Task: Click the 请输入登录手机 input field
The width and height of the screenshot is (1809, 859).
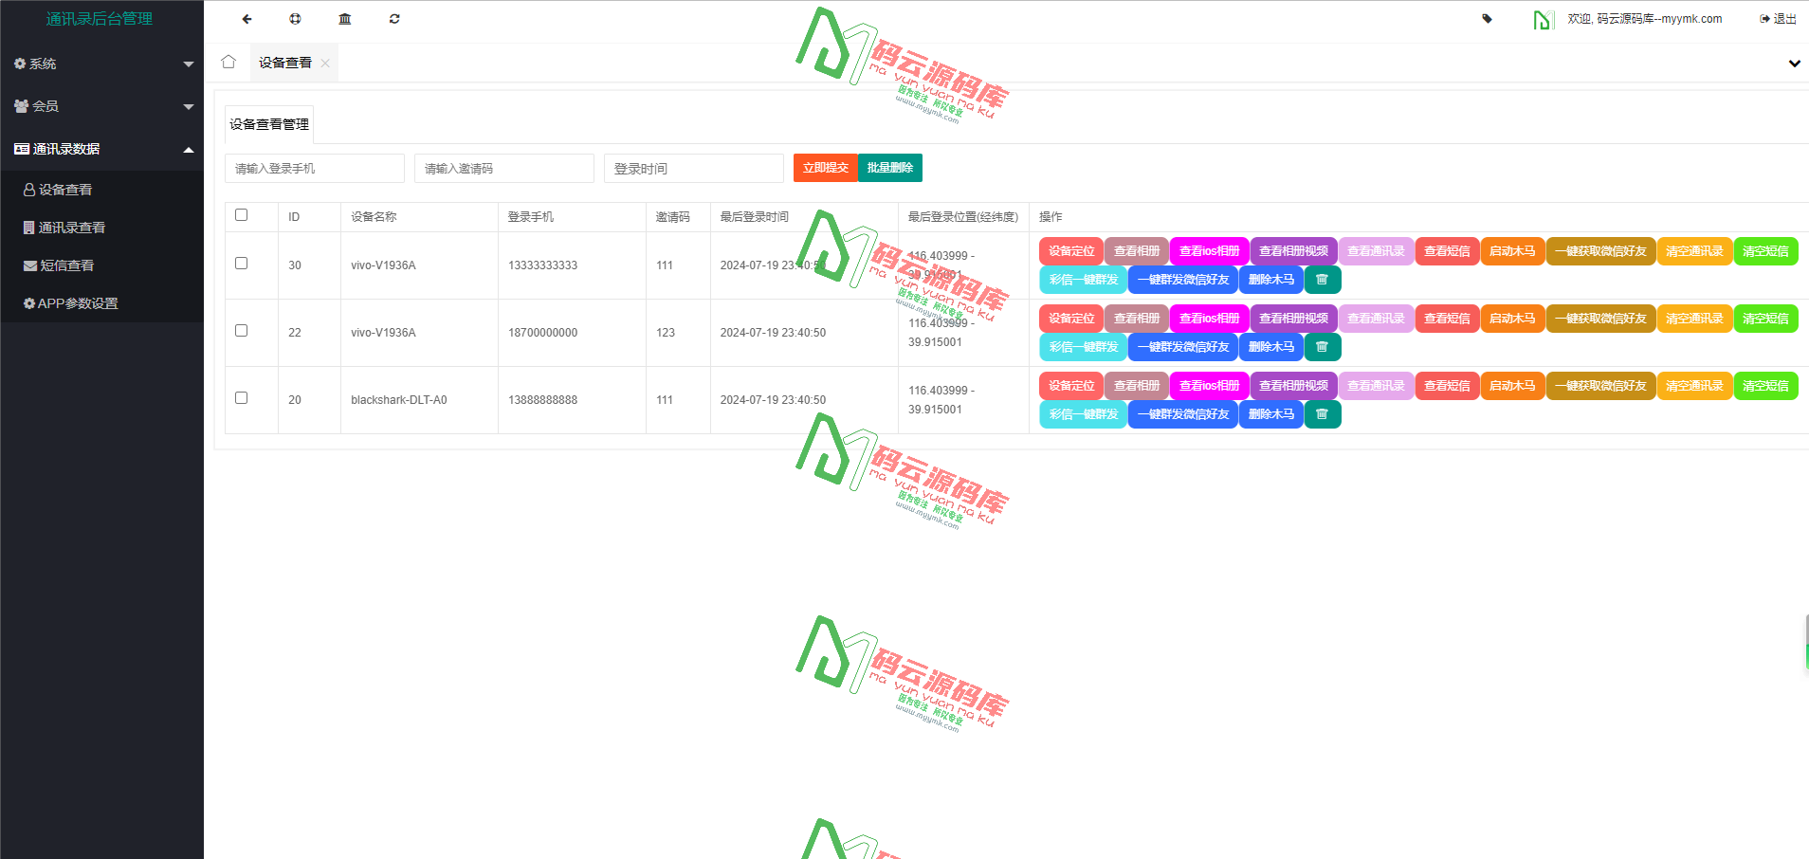Action: (x=314, y=168)
